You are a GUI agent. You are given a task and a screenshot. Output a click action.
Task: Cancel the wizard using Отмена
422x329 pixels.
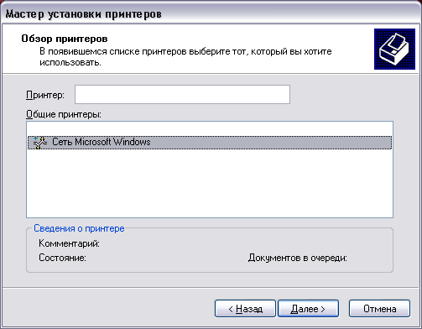tap(379, 309)
